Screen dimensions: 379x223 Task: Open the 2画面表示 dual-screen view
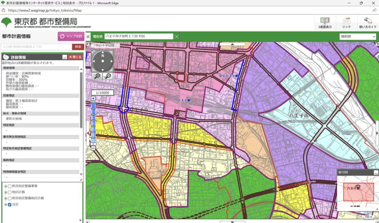point(325,23)
